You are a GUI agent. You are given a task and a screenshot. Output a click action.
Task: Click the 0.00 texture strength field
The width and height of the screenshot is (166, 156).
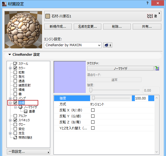[151, 90]
